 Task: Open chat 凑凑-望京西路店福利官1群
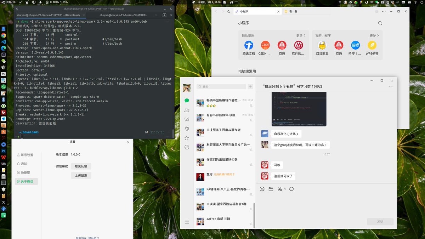[x=225, y=206]
